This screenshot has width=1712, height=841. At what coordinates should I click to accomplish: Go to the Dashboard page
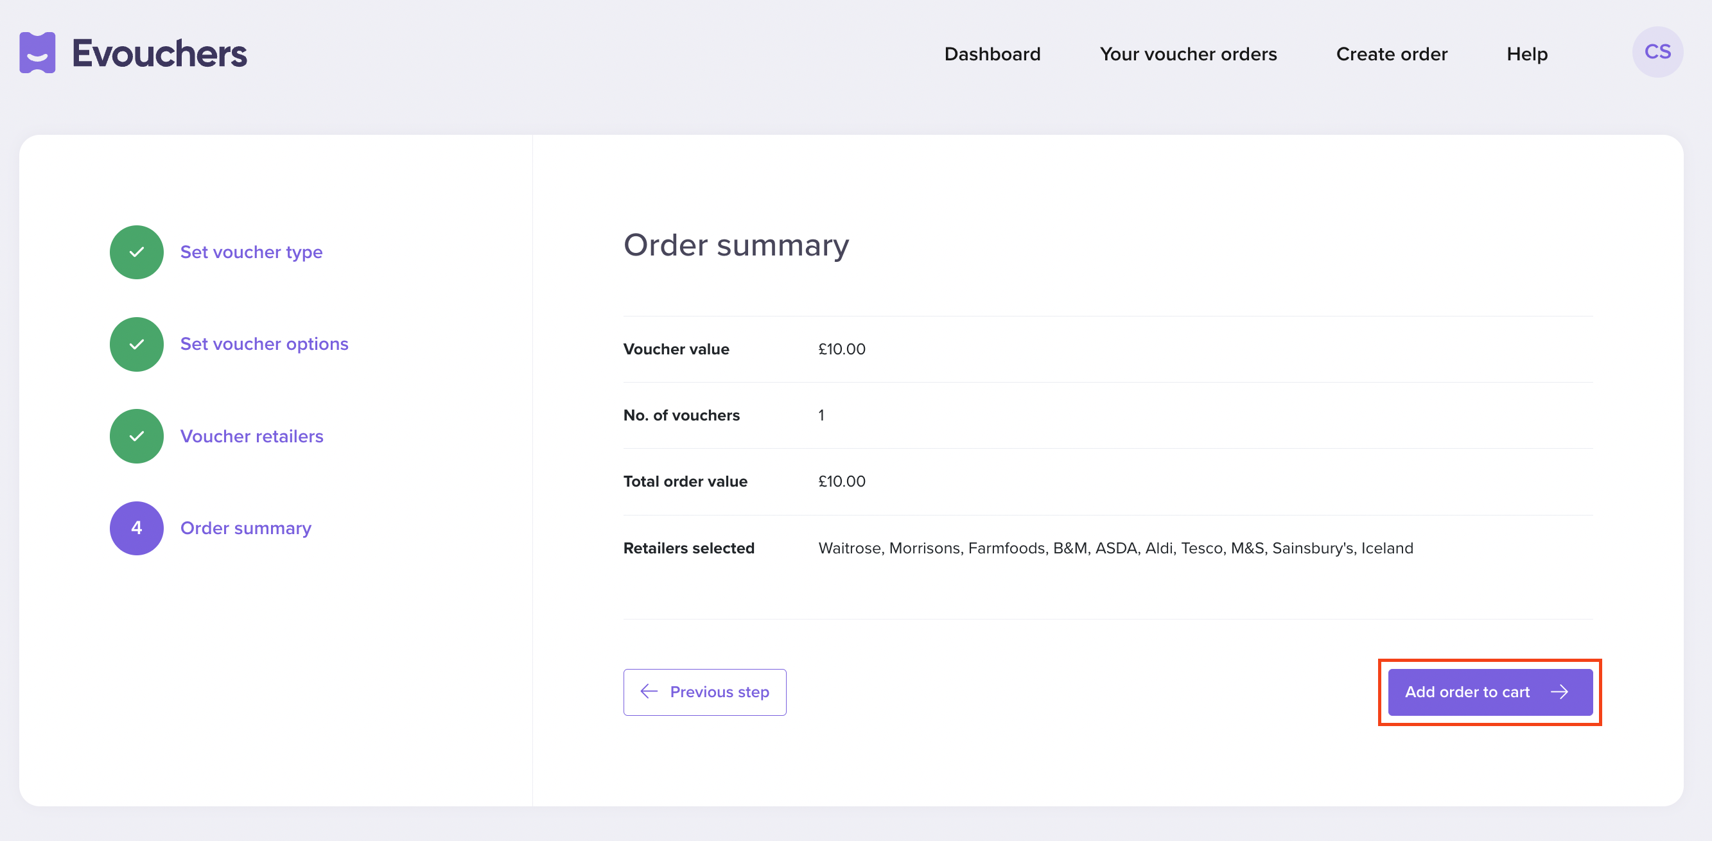992,54
